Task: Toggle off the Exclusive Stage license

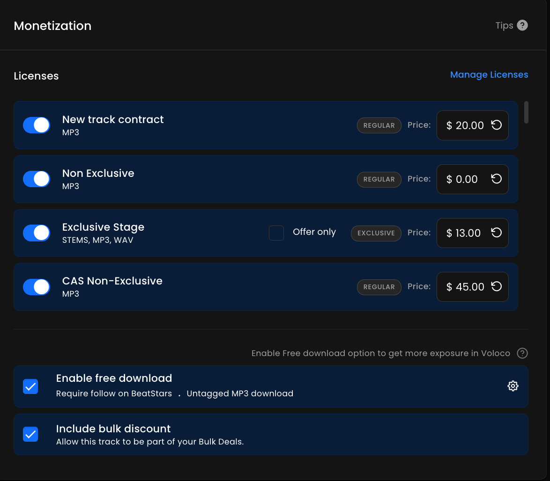Action: (37, 233)
